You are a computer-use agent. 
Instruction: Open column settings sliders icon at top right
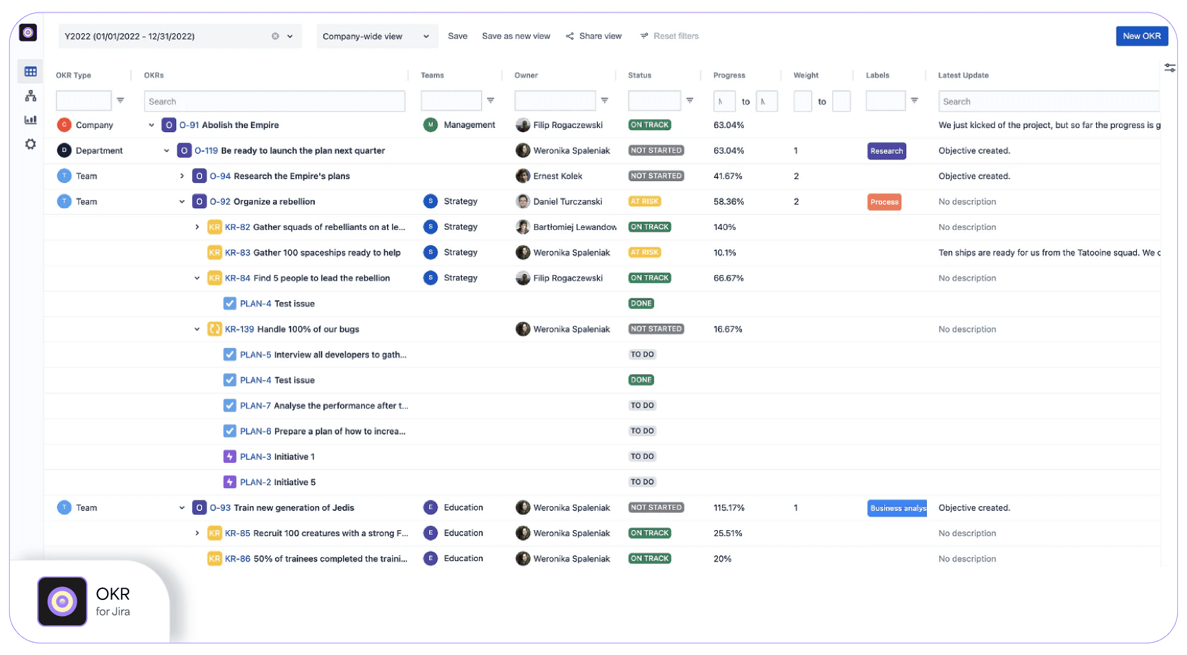pyautogui.click(x=1170, y=68)
